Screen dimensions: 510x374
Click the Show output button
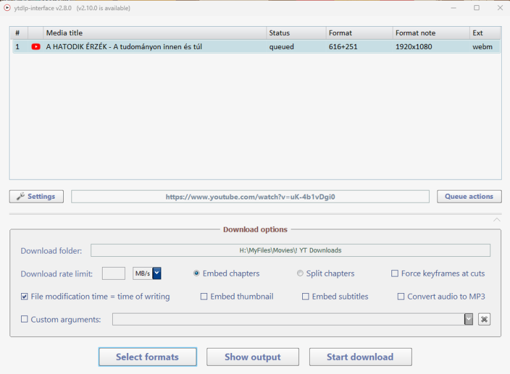(252, 357)
